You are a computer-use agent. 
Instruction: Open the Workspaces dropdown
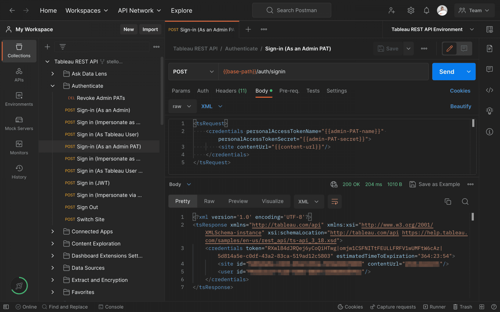tap(87, 11)
